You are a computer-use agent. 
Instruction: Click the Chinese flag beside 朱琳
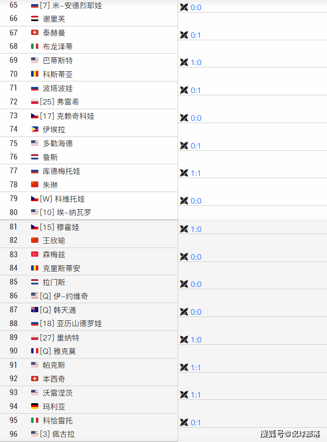(34, 185)
